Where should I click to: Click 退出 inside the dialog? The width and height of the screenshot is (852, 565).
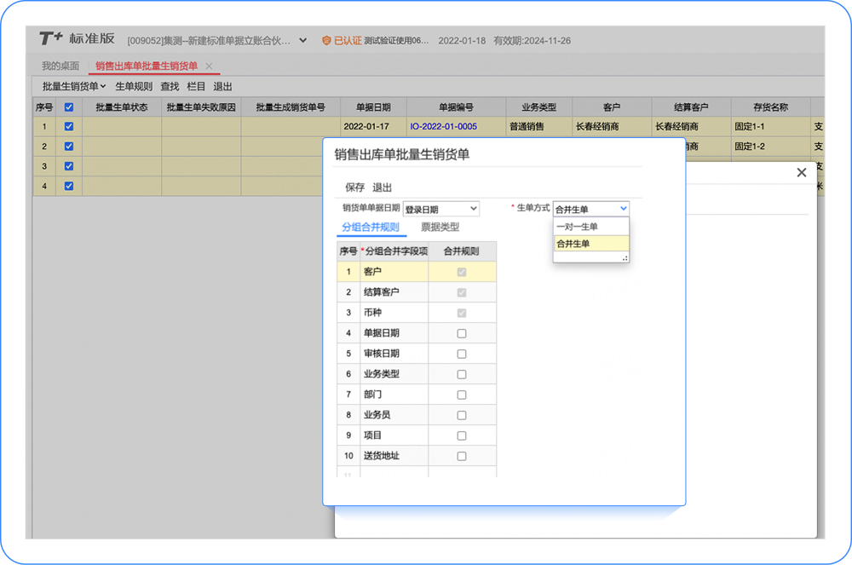click(382, 187)
